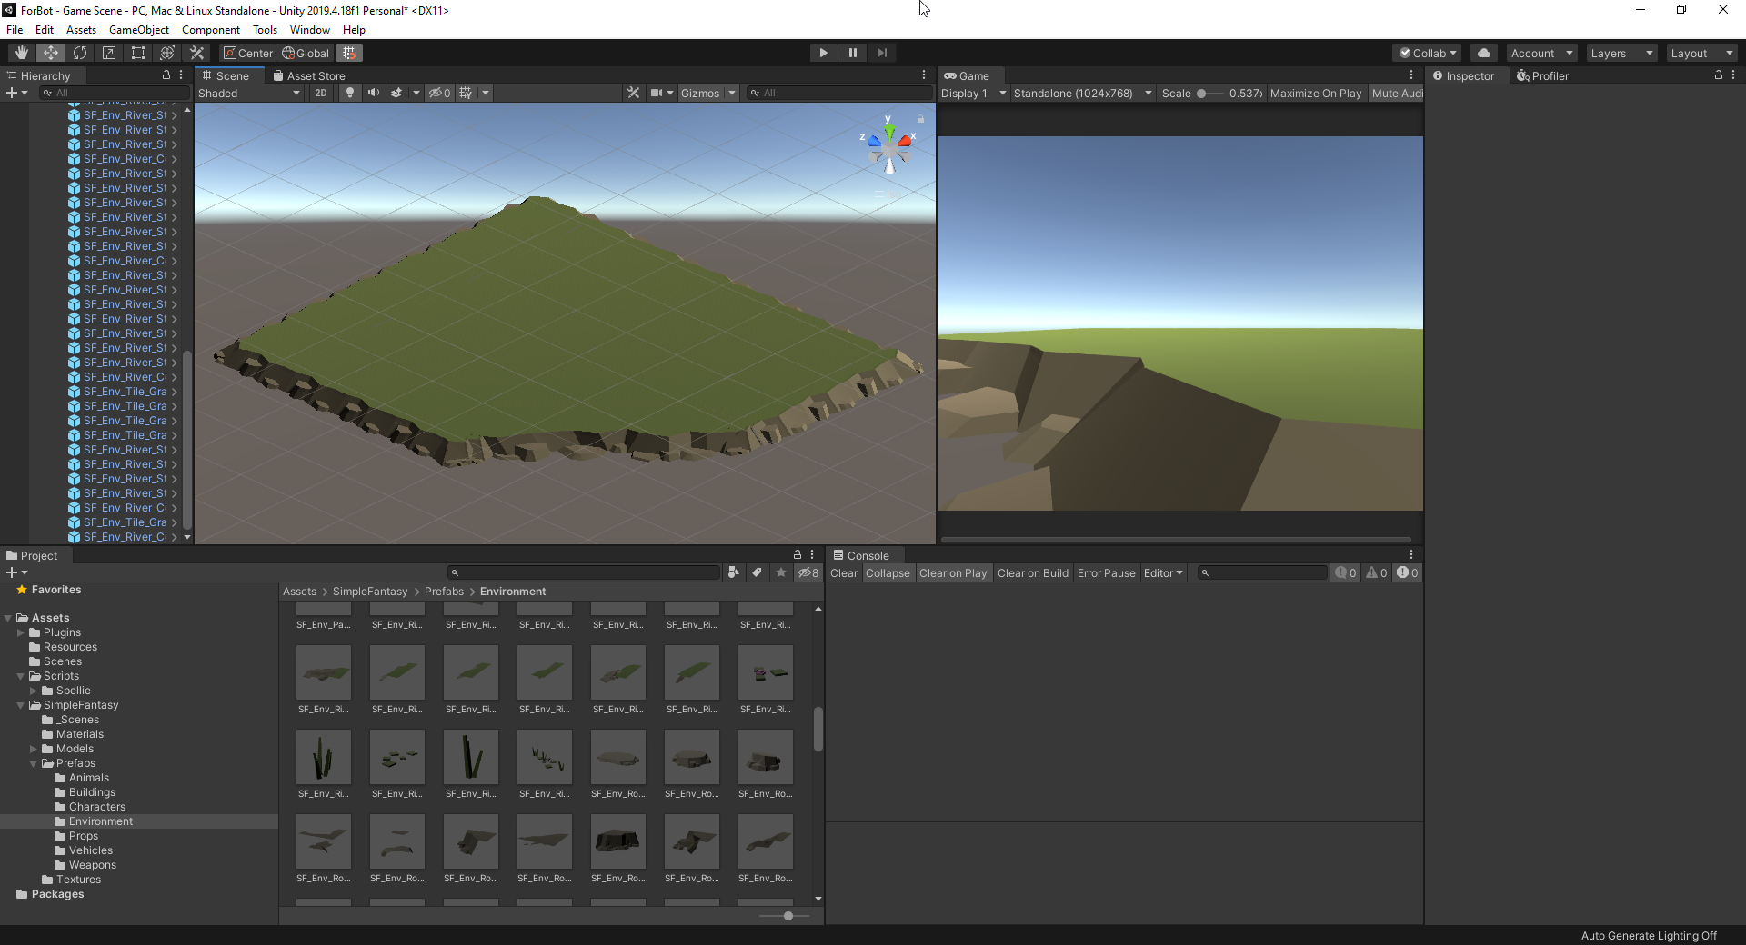The width and height of the screenshot is (1746, 945).
Task: Expand the Models folder
Action: click(x=34, y=749)
